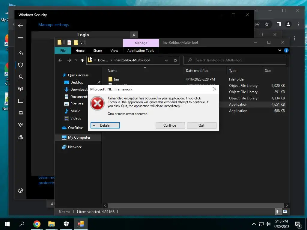This screenshot has width=307, height=230.
Task: Go forward in File Explorer
Action: point(69,60)
